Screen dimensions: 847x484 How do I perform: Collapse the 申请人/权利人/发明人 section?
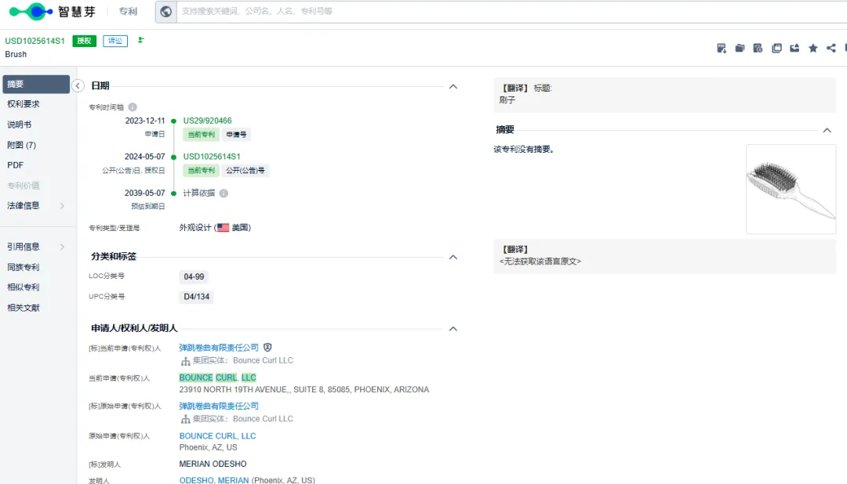[453, 329]
